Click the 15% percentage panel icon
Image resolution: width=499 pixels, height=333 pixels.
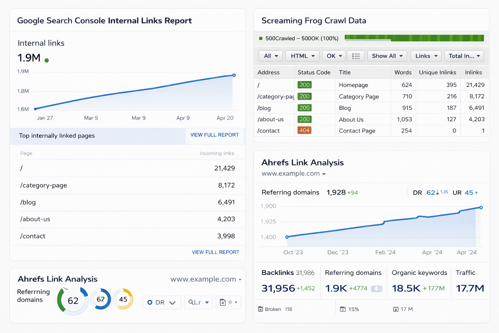pyautogui.click(x=342, y=309)
